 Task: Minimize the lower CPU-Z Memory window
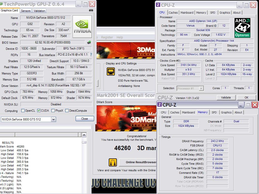click(241, 105)
